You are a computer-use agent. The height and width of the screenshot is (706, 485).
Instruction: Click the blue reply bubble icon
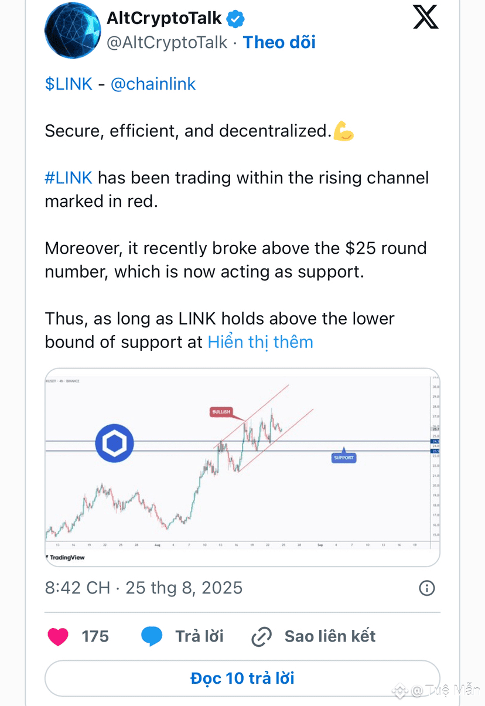[x=152, y=636]
